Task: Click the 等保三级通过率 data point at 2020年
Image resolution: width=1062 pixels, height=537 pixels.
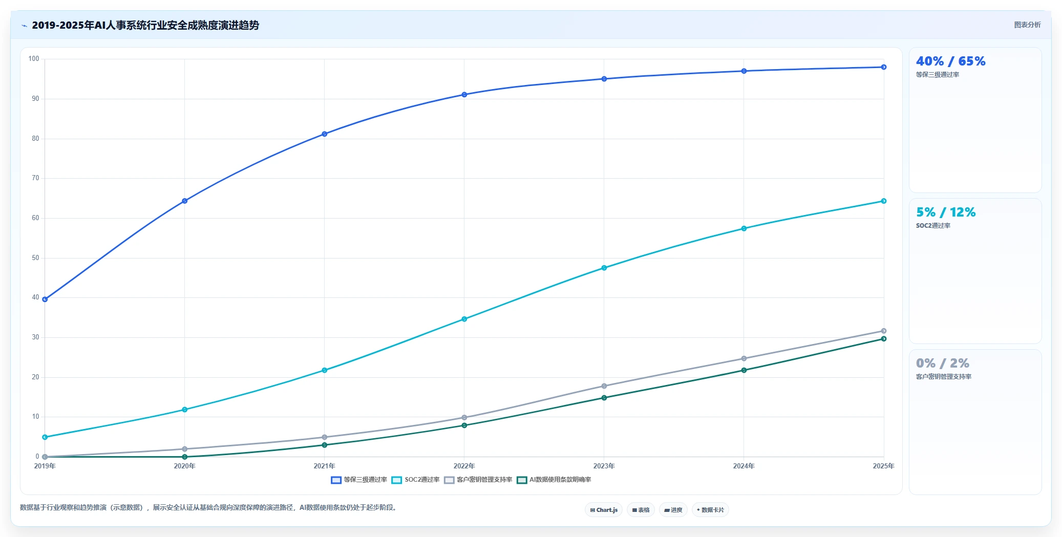Action: tap(185, 201)
